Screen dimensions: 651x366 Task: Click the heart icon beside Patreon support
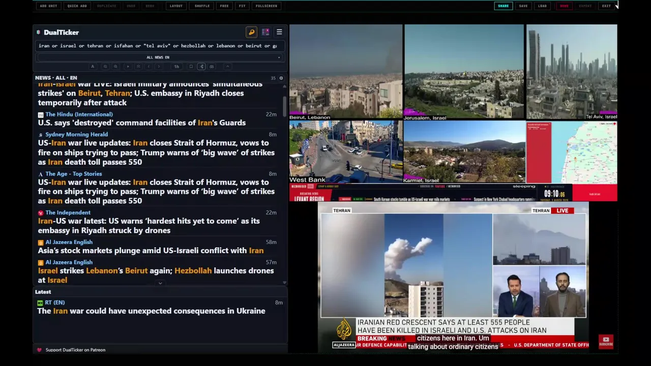39,350
